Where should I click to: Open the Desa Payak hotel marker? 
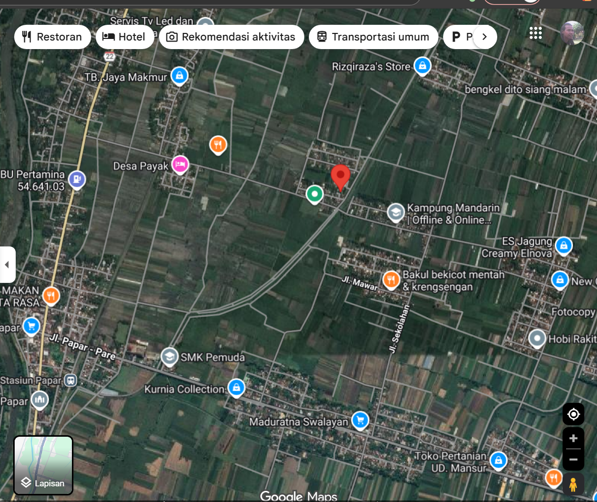click(180, 164)
